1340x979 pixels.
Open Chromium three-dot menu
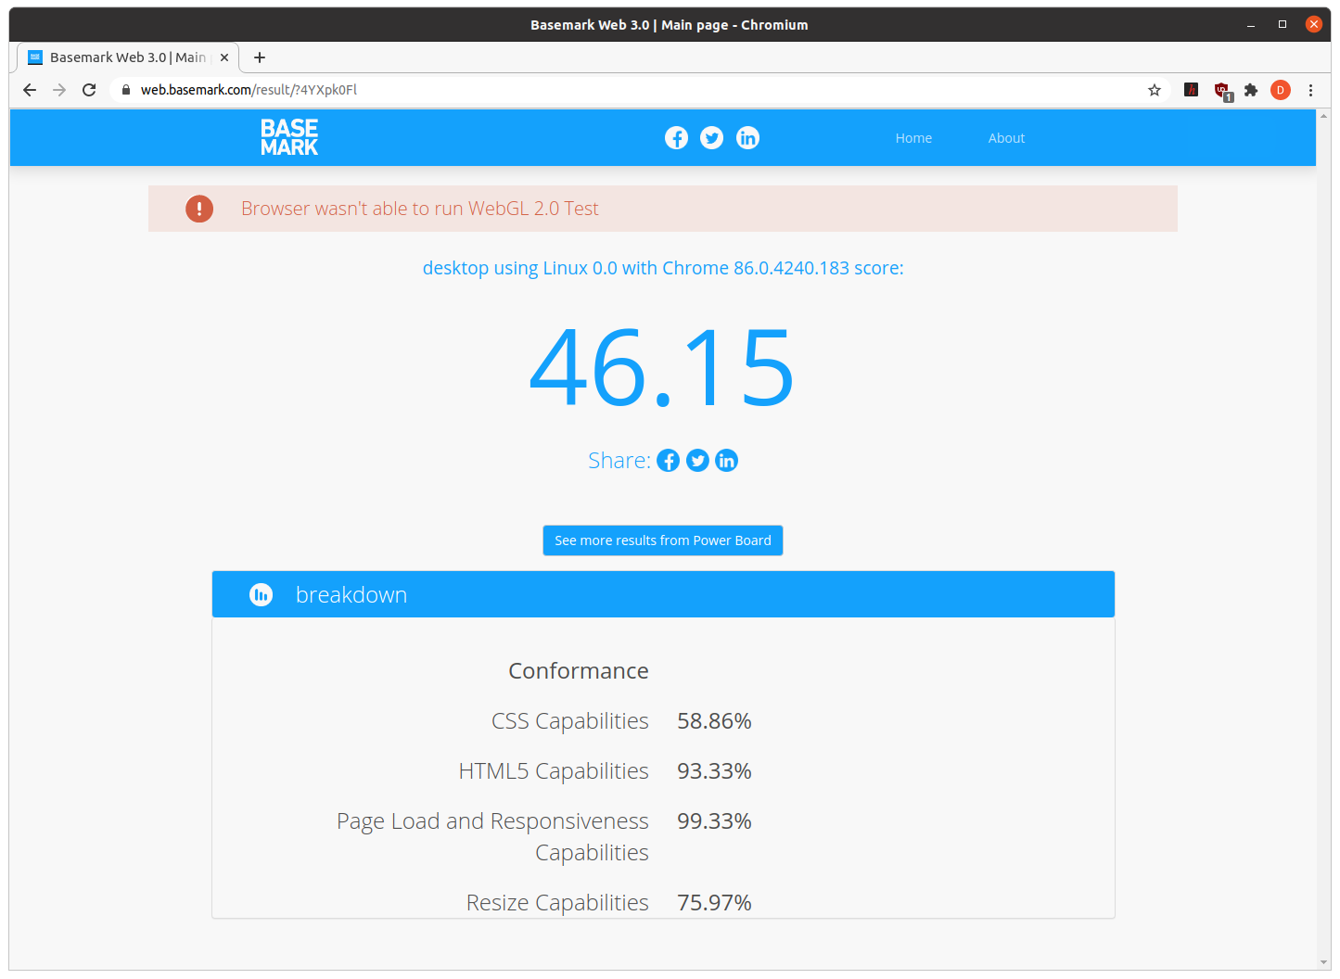pos(1310,90)
